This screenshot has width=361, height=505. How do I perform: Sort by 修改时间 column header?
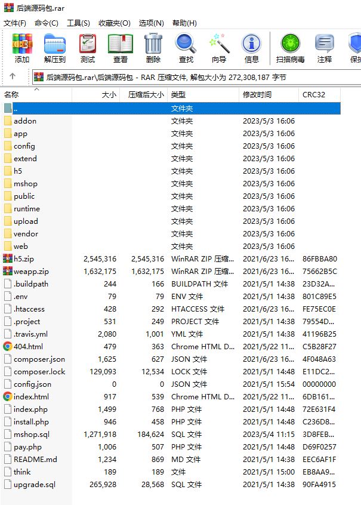[269, 95]
